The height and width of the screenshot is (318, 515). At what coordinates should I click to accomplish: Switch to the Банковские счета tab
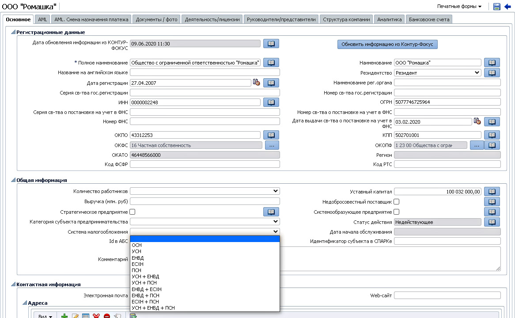coord(429,19)
